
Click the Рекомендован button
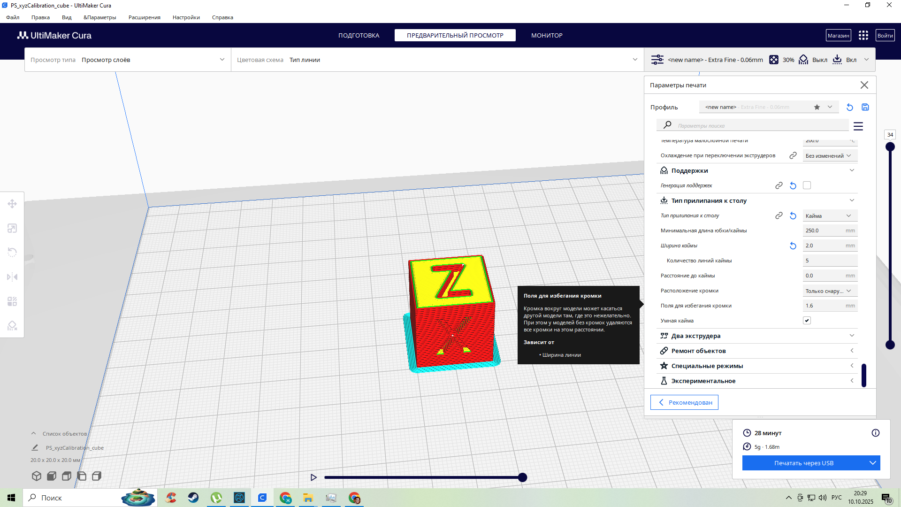[x=684, y=402]
